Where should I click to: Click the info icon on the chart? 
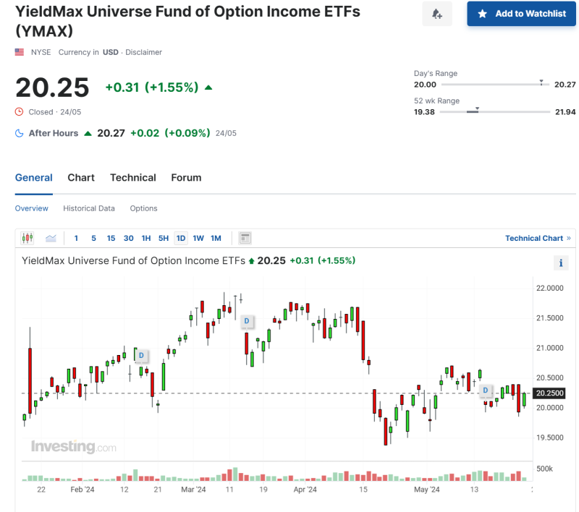coord(561,263)
